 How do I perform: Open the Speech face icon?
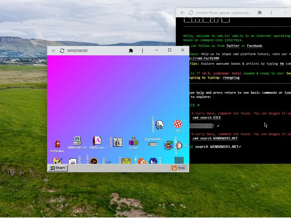tap(117, 142)
